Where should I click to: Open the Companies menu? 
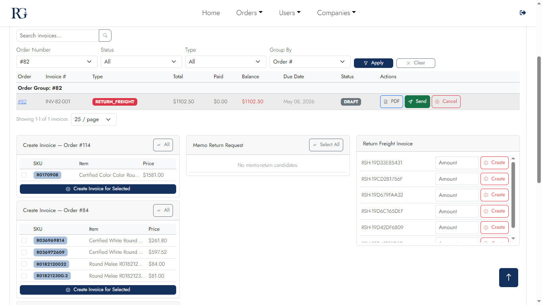[336, 12]
